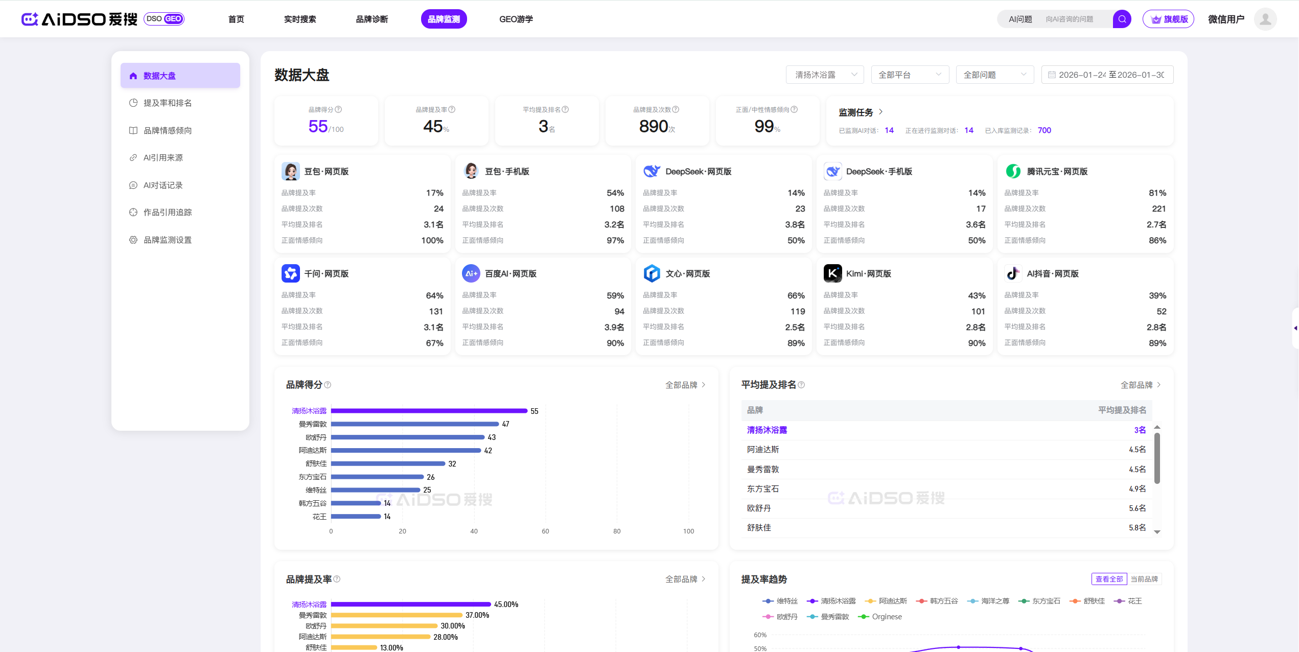Click the help icon beside 品牌得分 card
The height and width of the screenshot is (652, 1299).
click(338, 109)
